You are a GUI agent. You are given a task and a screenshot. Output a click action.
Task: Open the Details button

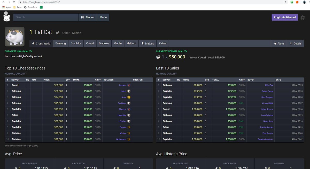pos(295,43)
